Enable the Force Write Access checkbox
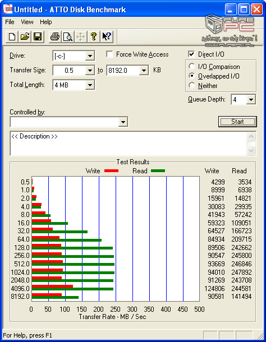 tap(109, 54)
